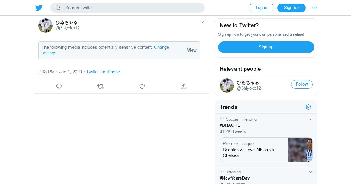
Task: Open Trends settings gear
Action: [x=308, y=107]
